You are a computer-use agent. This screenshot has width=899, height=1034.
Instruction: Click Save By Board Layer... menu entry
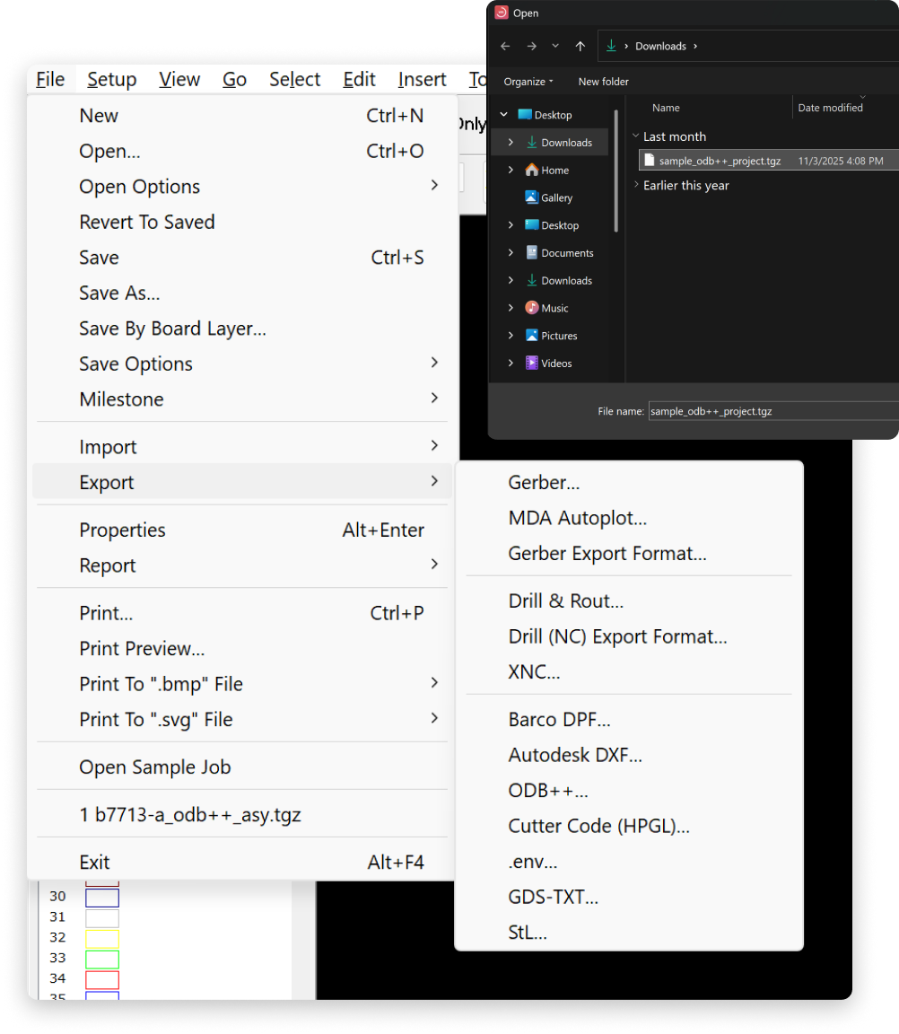pos(172,329)
